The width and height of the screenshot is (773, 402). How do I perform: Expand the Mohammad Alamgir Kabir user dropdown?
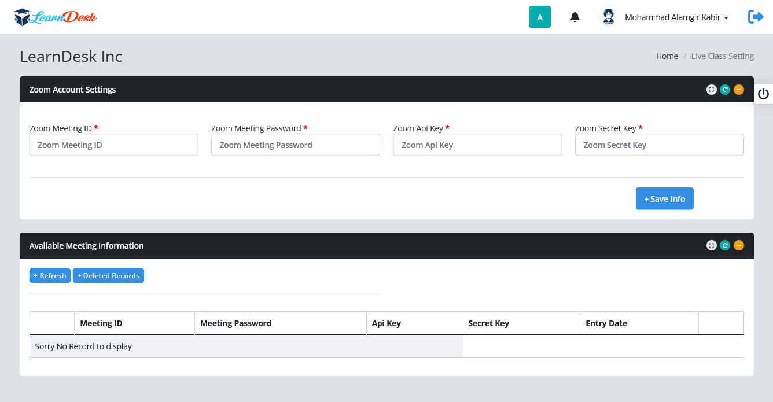click(676, 17)
